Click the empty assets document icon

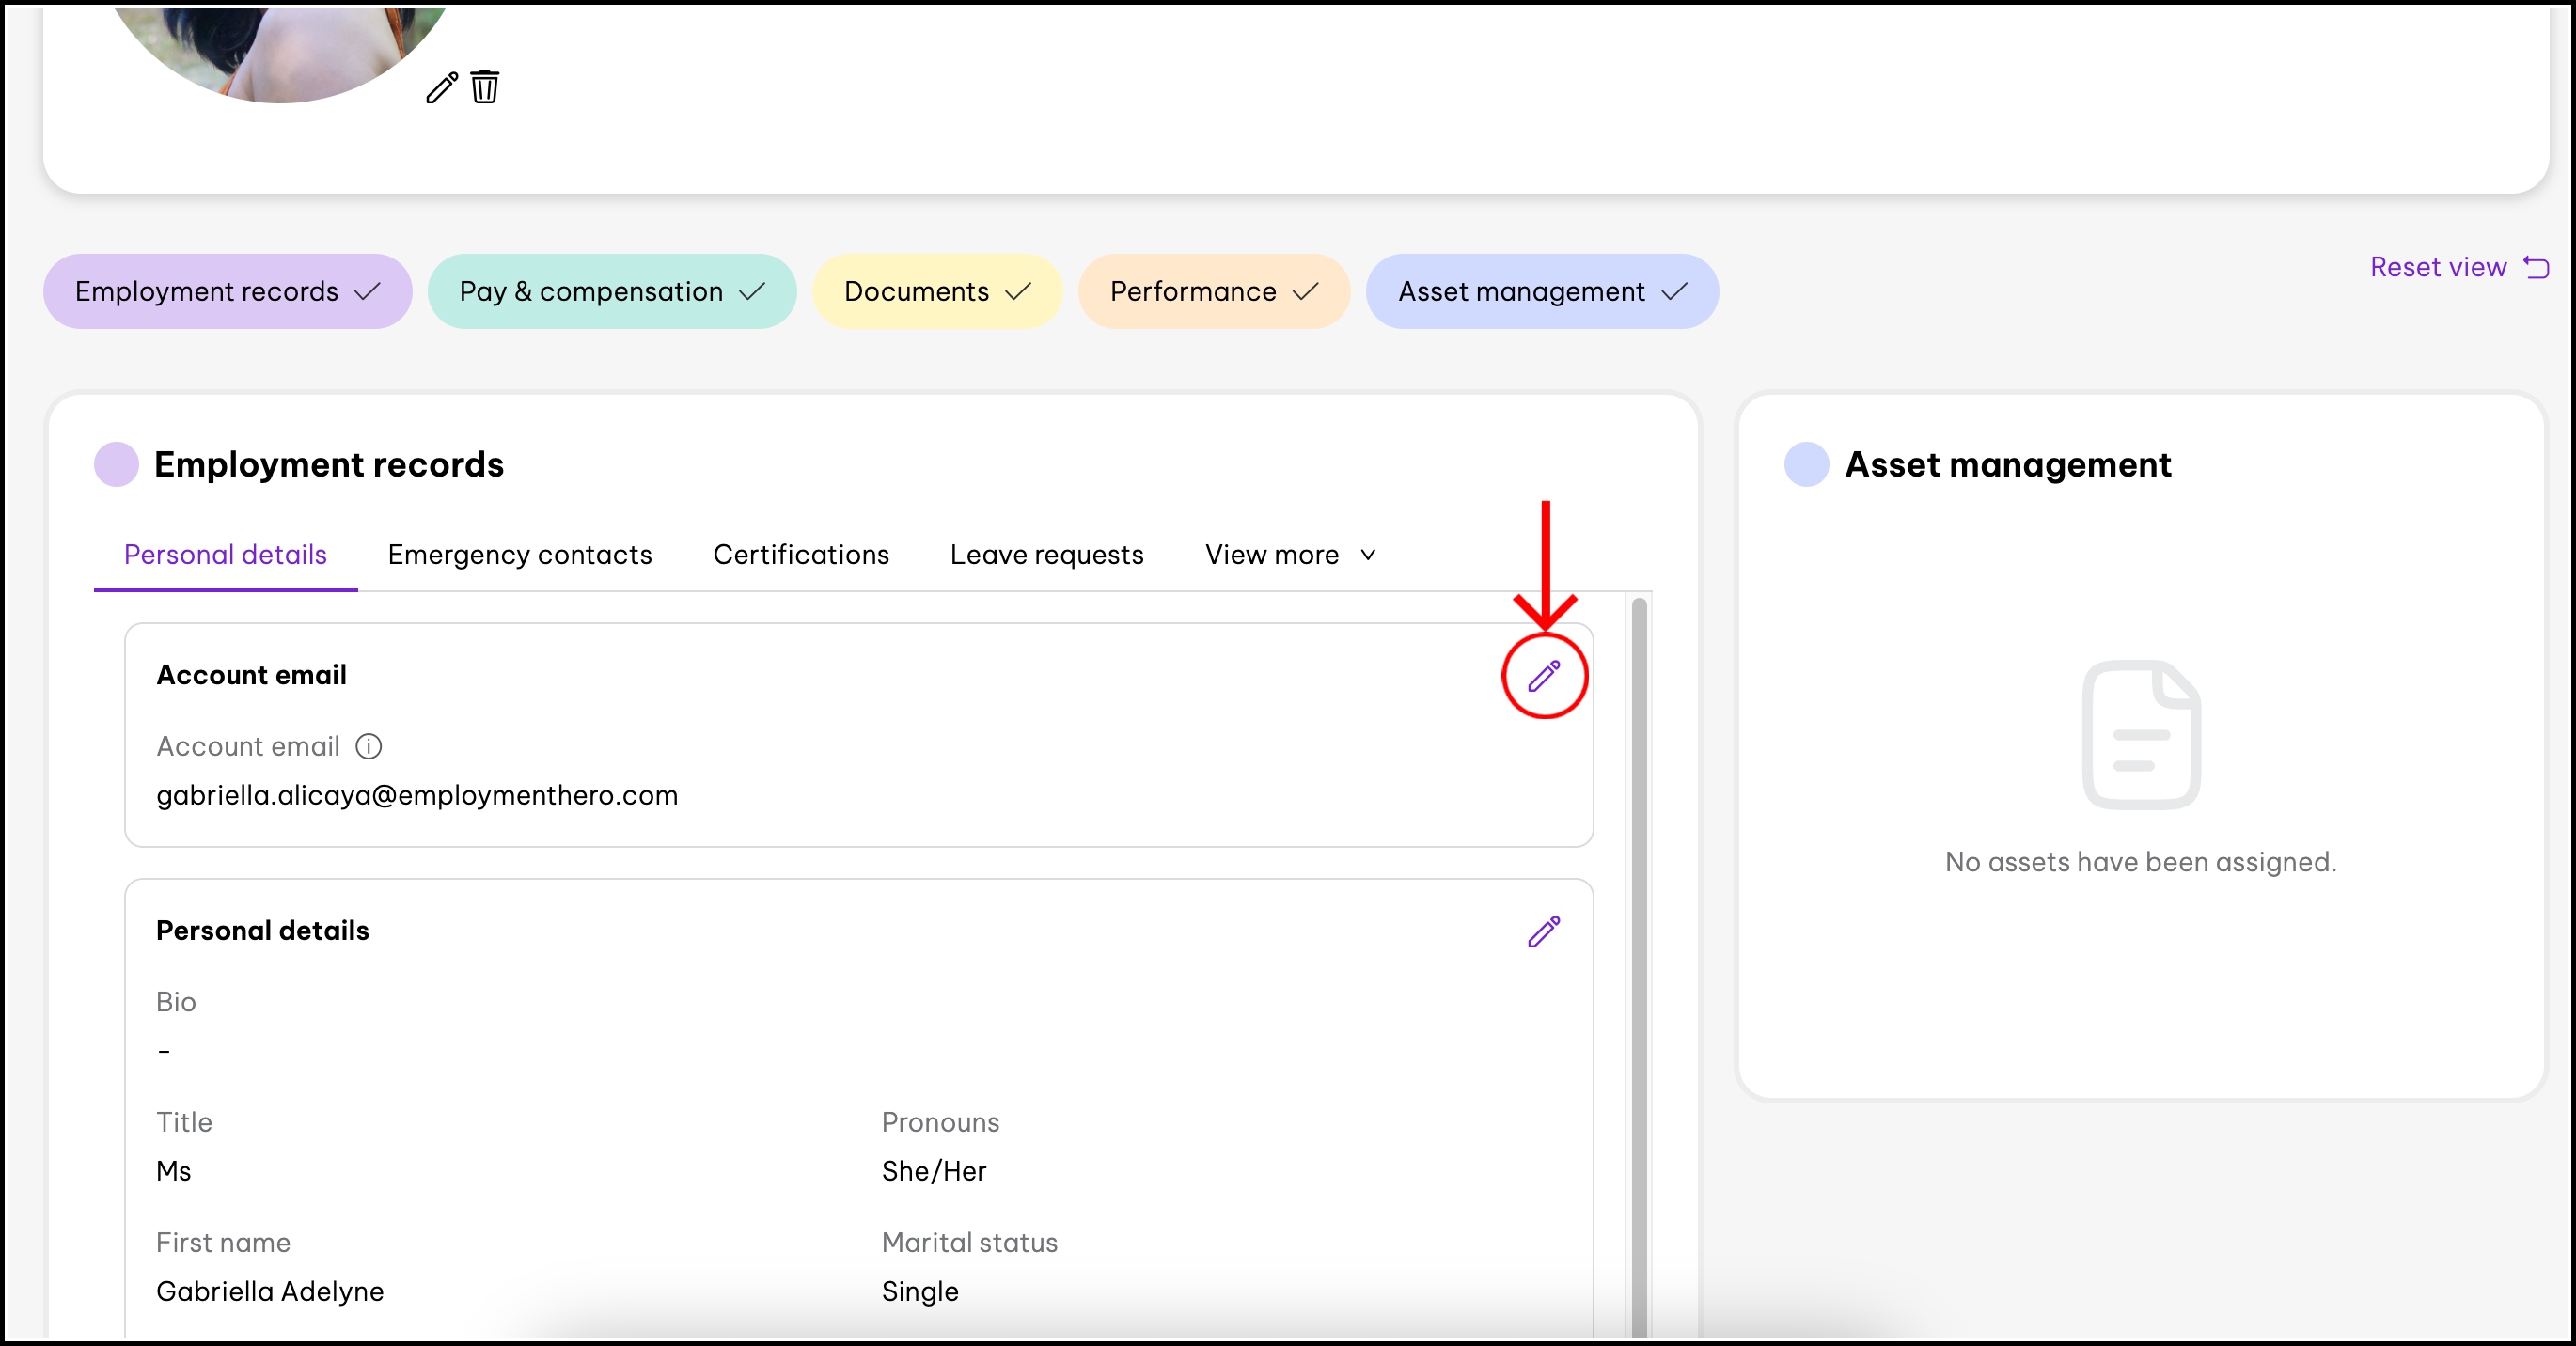[2140, 734]
